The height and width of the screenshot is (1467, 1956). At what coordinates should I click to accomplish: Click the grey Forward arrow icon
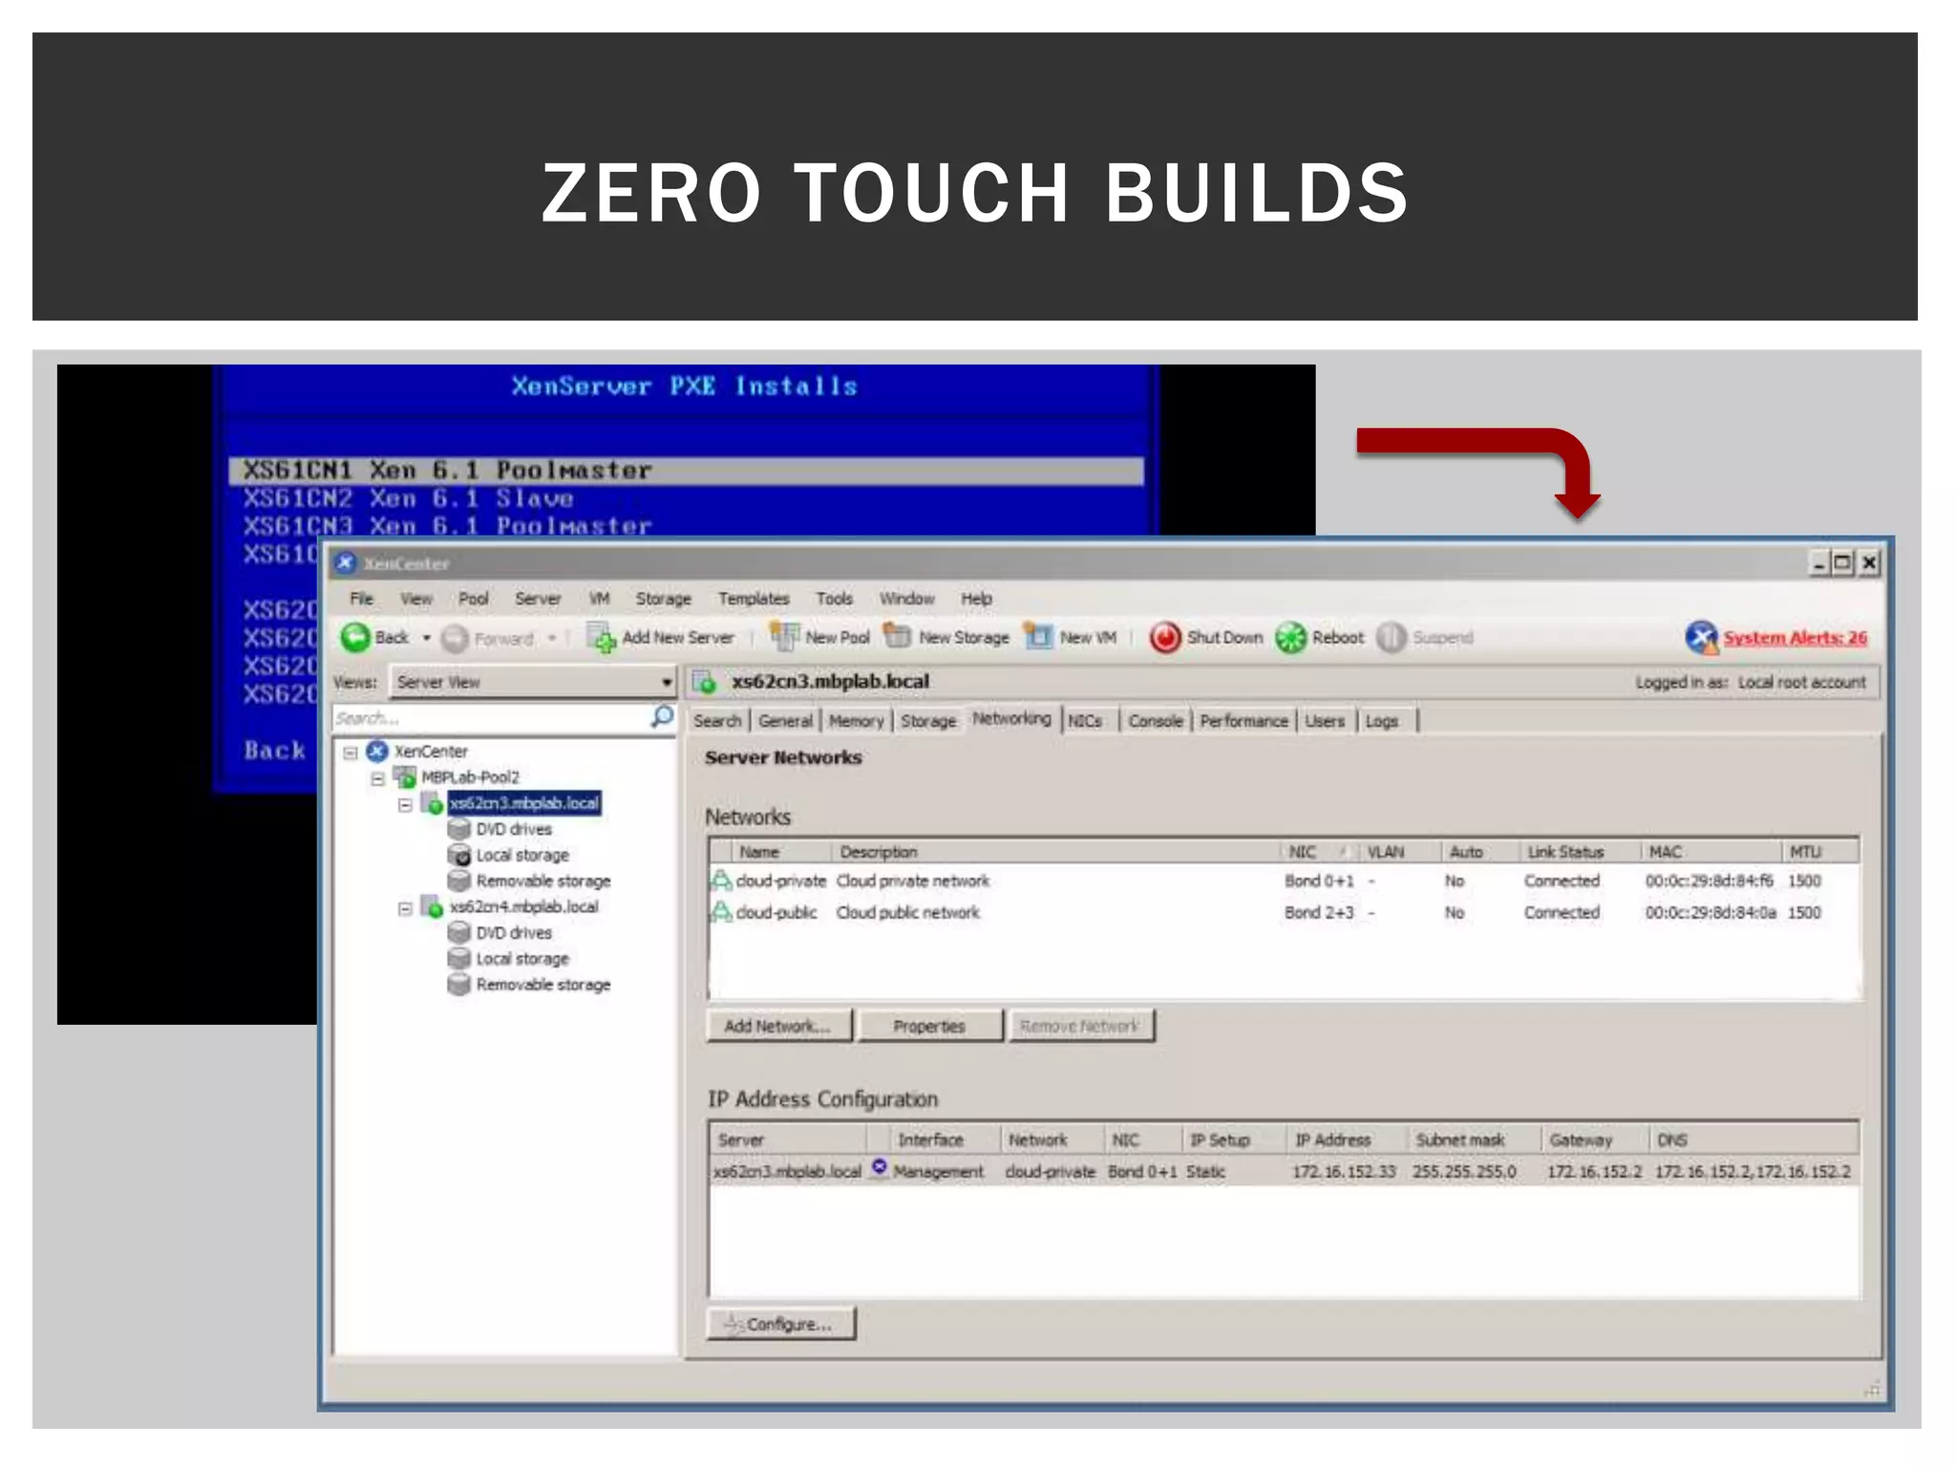click(455, 638)
